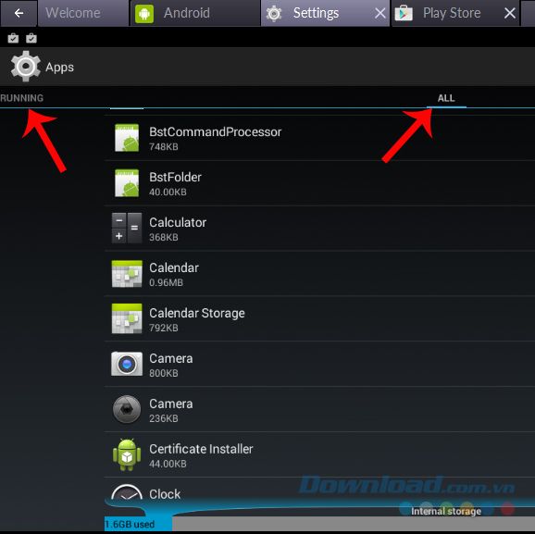Click the Play Store bag tab icon
Screen dimensions: 535x534
pos(404,14)
